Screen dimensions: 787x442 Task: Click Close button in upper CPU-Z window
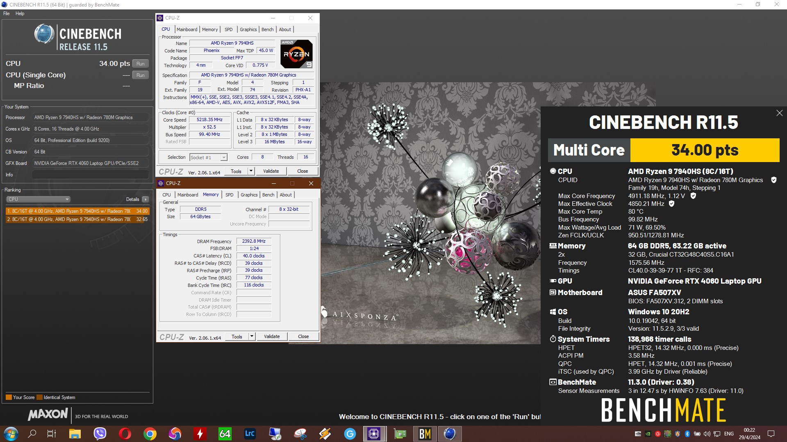tap(303, 171)
